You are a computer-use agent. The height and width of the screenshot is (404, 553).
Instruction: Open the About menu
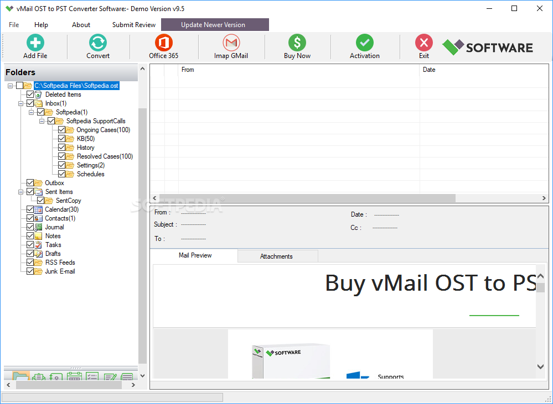[81, 25]
